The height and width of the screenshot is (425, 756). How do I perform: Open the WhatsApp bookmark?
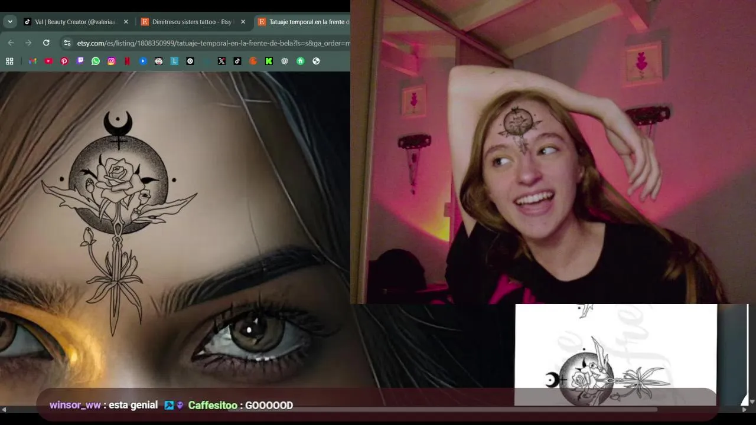pyautogui.click(x=96, y=61)
